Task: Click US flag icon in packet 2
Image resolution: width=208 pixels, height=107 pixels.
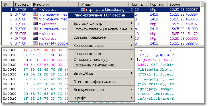Action: click(x=35, y=14)
